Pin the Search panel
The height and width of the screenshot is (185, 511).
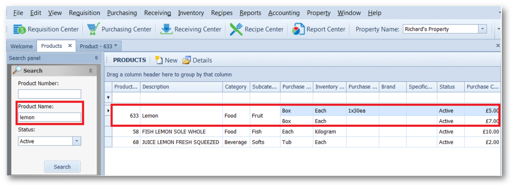pyautogui.click(x=96, y=58)
